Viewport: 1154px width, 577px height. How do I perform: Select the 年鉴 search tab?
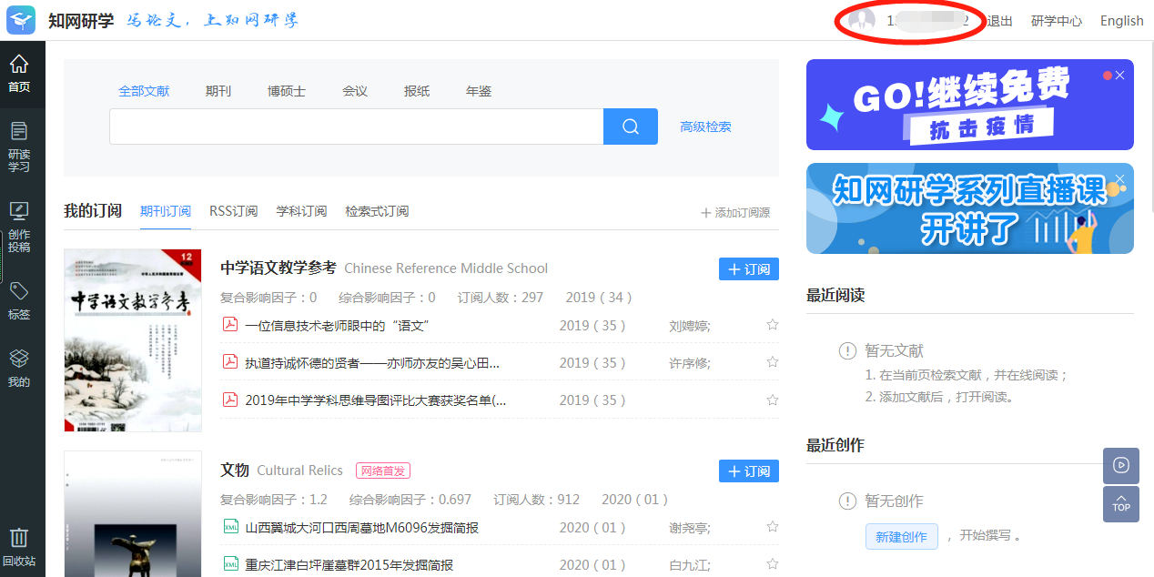(479, 91)
